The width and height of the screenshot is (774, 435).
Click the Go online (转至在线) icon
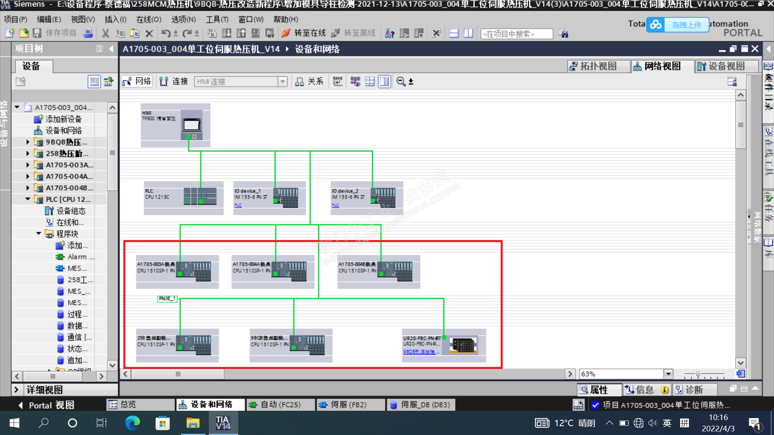coord(286,33)
